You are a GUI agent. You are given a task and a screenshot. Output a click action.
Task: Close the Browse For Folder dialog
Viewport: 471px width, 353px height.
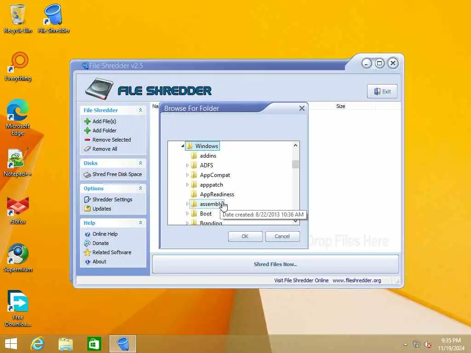302,108
